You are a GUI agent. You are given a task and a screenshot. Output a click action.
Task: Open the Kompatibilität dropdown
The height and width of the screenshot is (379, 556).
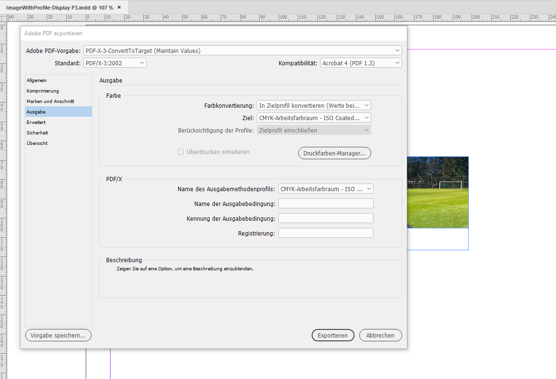coord(361,62)
